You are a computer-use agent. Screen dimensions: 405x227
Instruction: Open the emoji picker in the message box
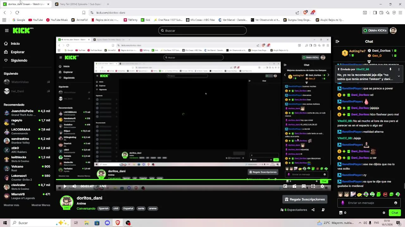click(x=396, y=203)
